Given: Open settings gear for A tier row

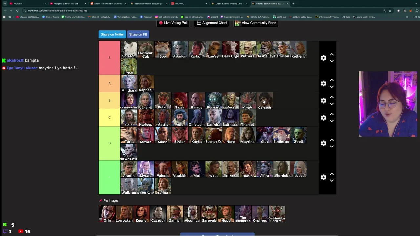Looking at the screenshot, I should pyautogui.click(x=323, y=83).
